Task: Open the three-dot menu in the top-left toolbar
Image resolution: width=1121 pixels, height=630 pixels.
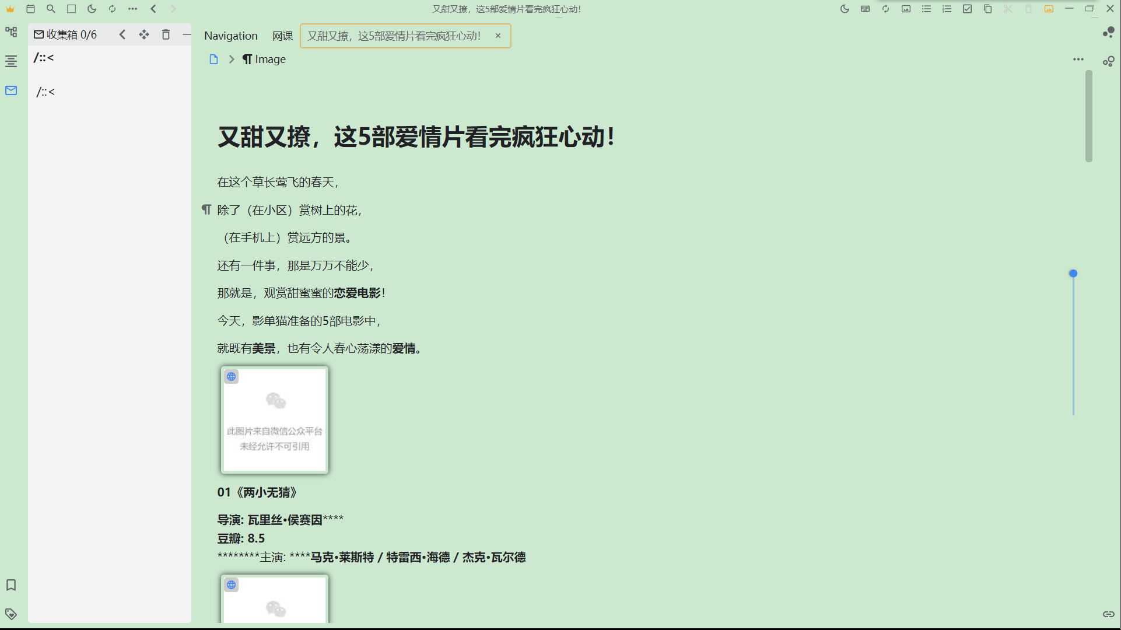Action: [x=133, y=9]
